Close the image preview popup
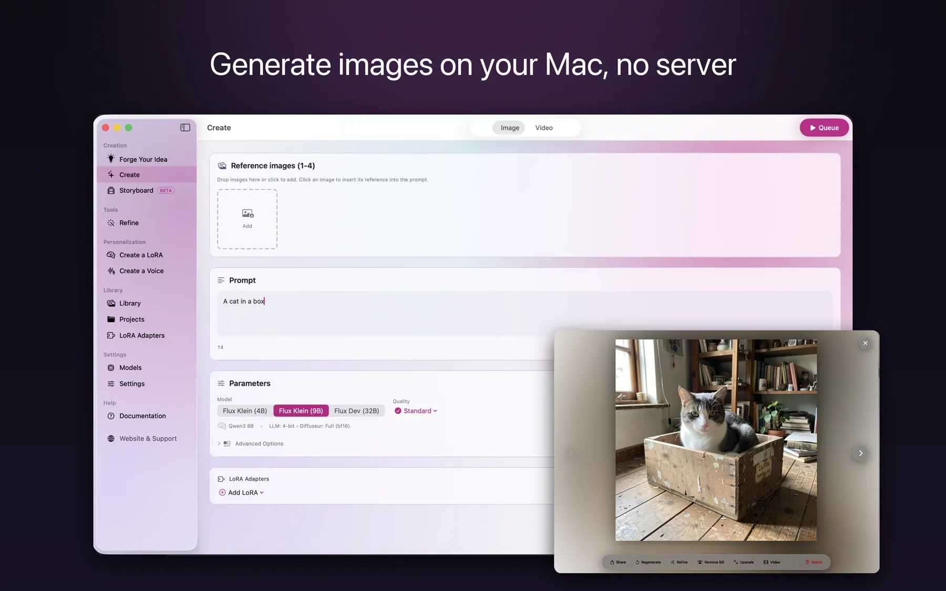Viewport: 946px width, 591px height. (865, 343)
